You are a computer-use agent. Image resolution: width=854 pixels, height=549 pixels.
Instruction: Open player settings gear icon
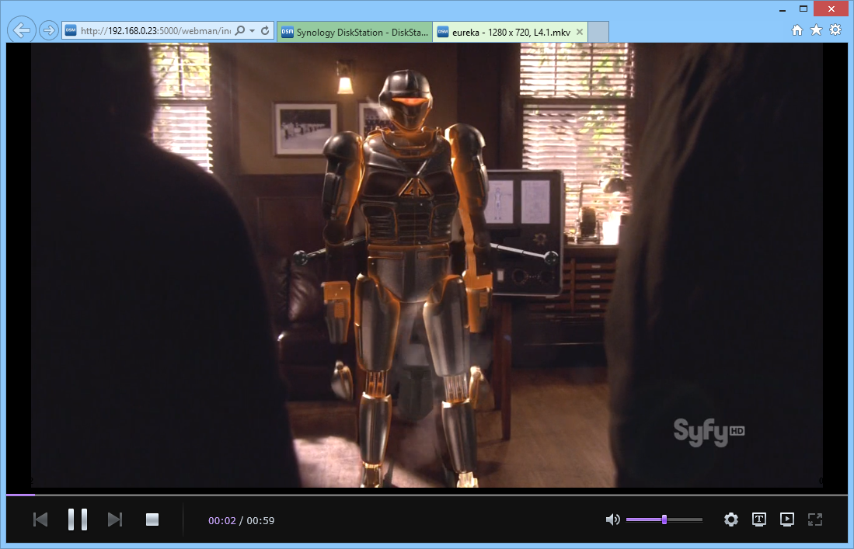[x=731, y=519]
